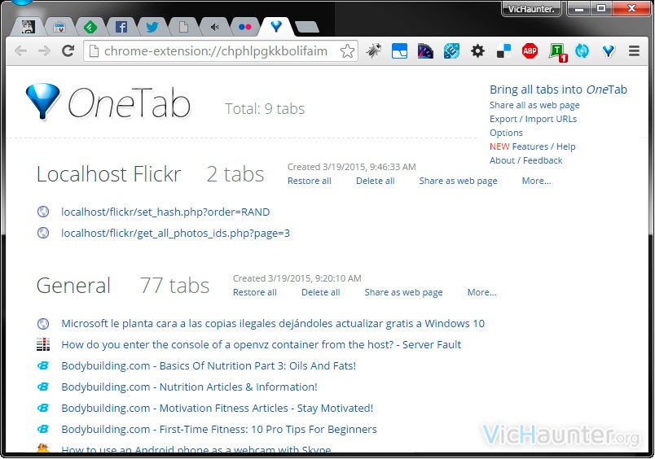Image resolution: width=655 pixels, height=459 pixels.
Task: Switch to the audio speaker tab
Action: (x=214, y=27)
